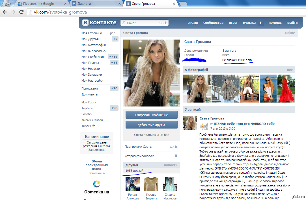Close the Переводчик Google tab
Screen dimensions: 306x200
pyautogui.click(x=65, y=4)
